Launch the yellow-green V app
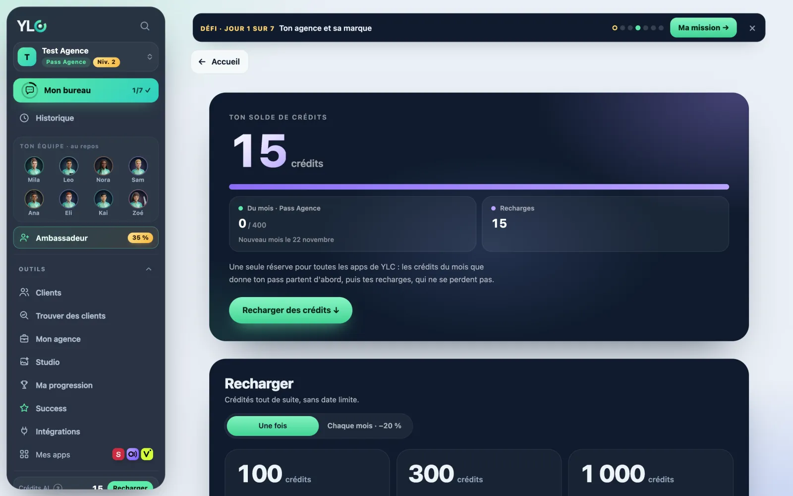Image resolution: width=793 pixels, height=496 pixels. click(147, 454)
